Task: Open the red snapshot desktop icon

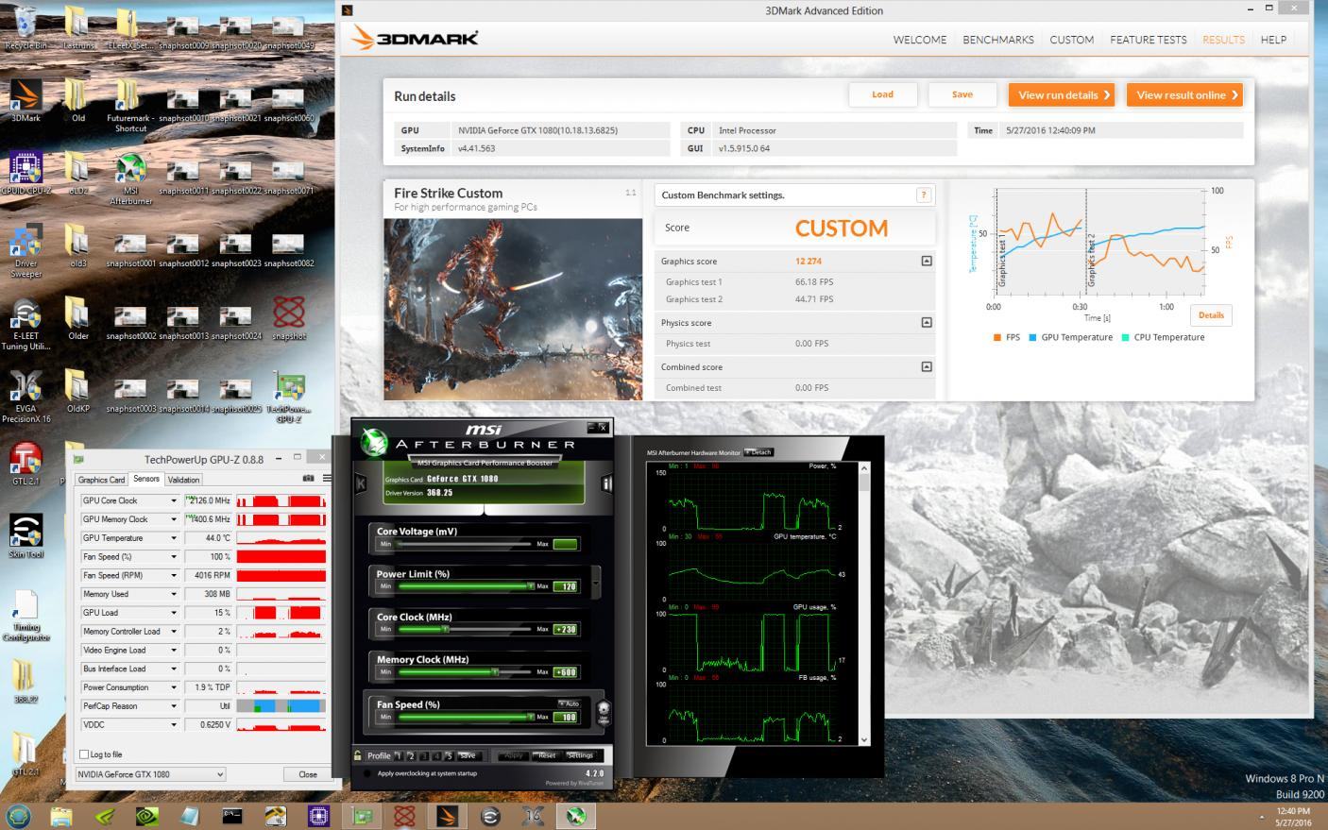Action: [x=288, y=317]
